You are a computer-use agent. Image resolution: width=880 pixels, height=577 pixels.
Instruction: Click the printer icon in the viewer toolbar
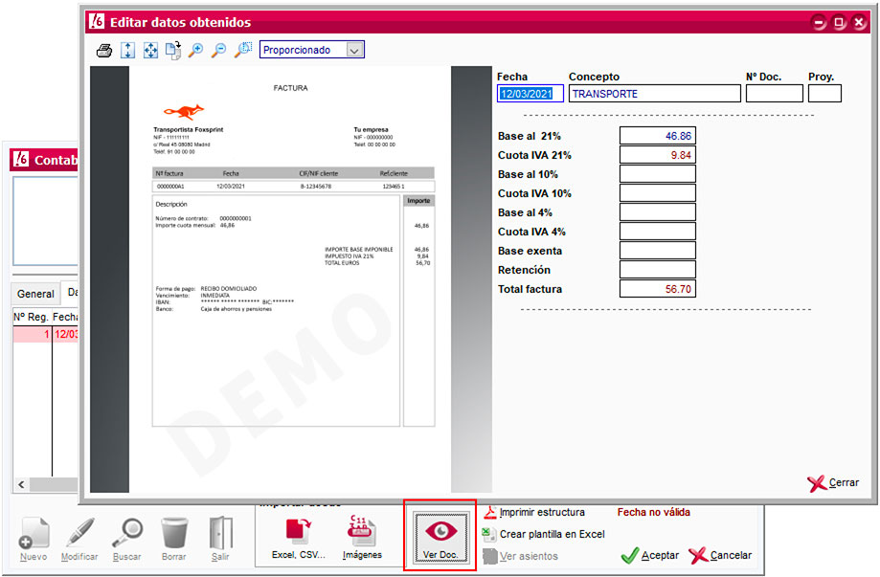(x=104, y=51)
